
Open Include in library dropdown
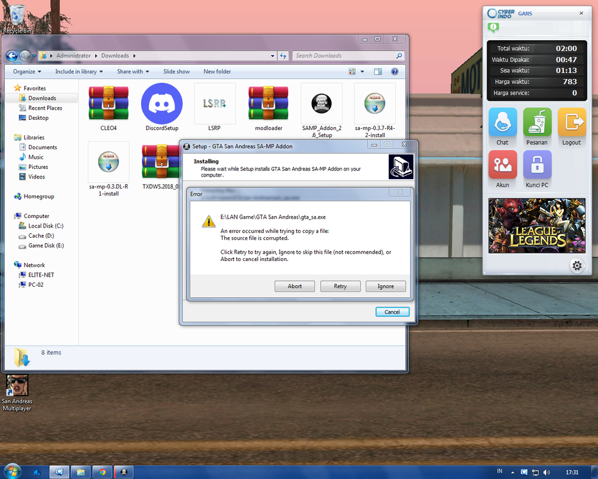(x=79, y=71)
